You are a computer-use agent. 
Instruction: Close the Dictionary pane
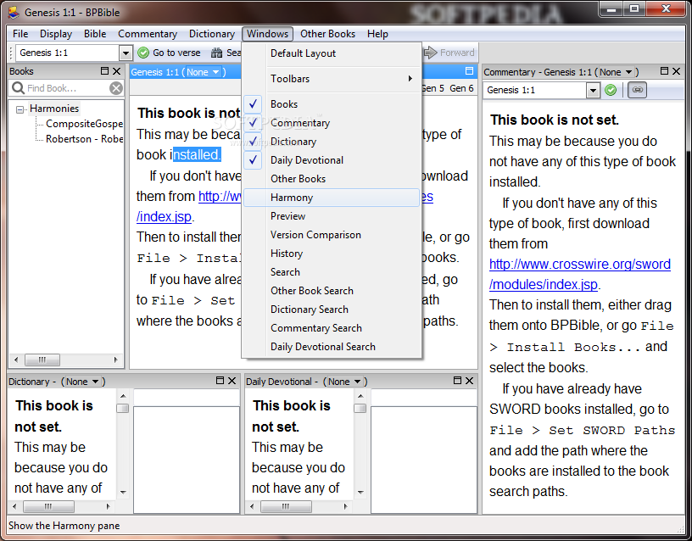click(x=232, y=381)
